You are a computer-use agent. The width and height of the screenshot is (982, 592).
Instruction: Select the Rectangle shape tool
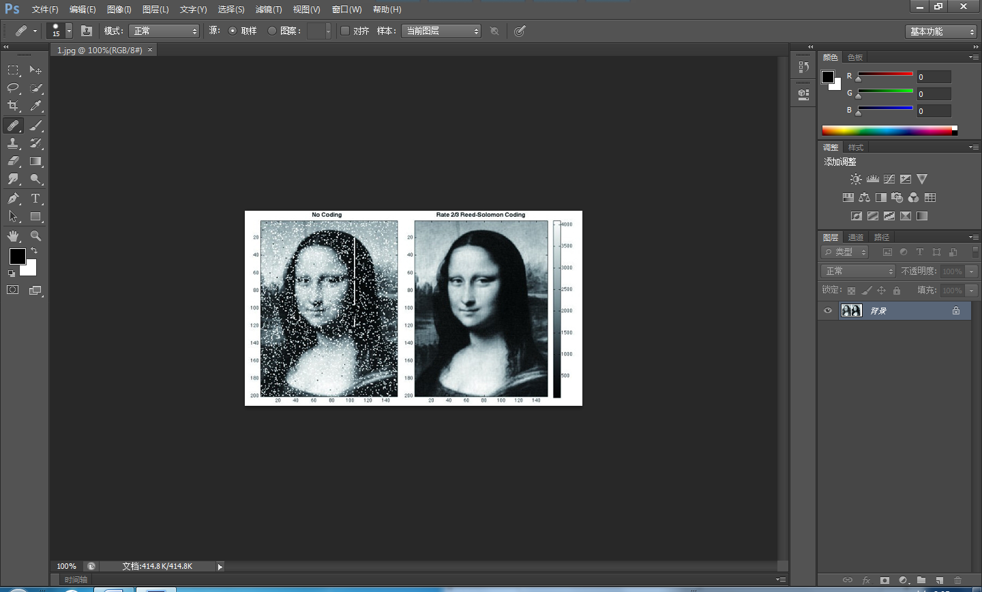[x=35, y=216]
